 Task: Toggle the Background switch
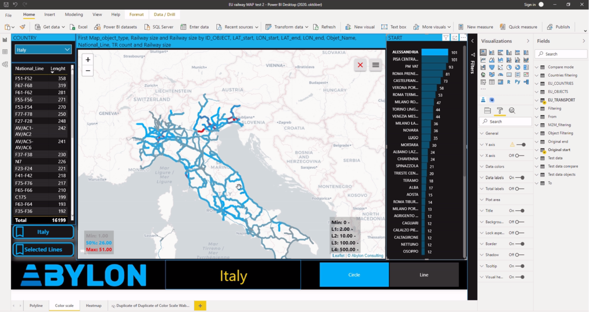pos(520,222)
